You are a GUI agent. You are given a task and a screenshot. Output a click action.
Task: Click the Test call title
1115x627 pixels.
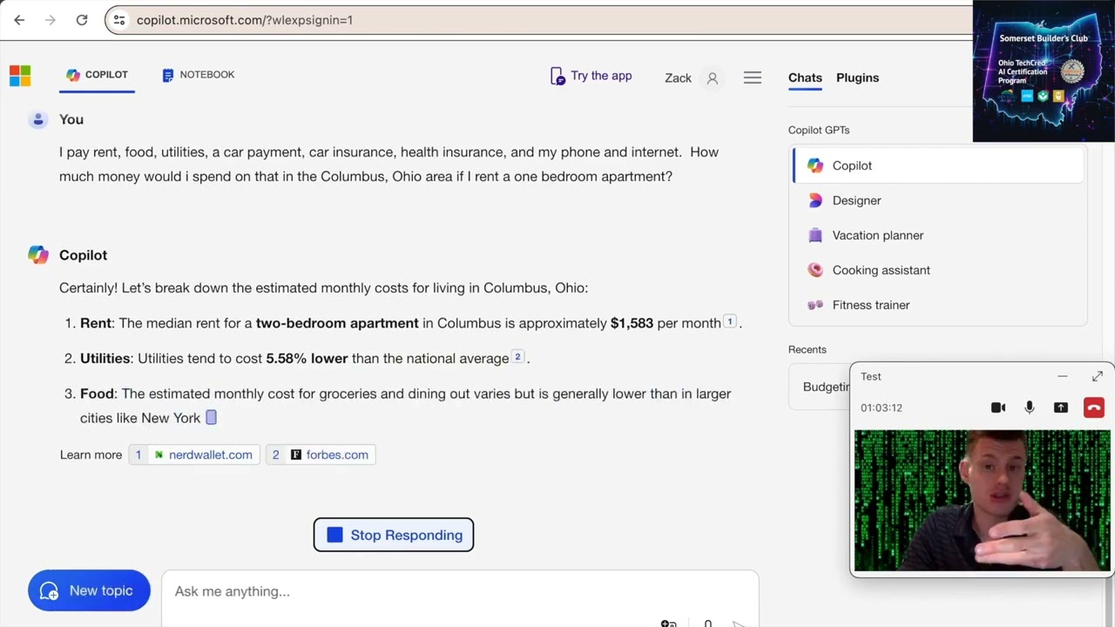(871, 376)
